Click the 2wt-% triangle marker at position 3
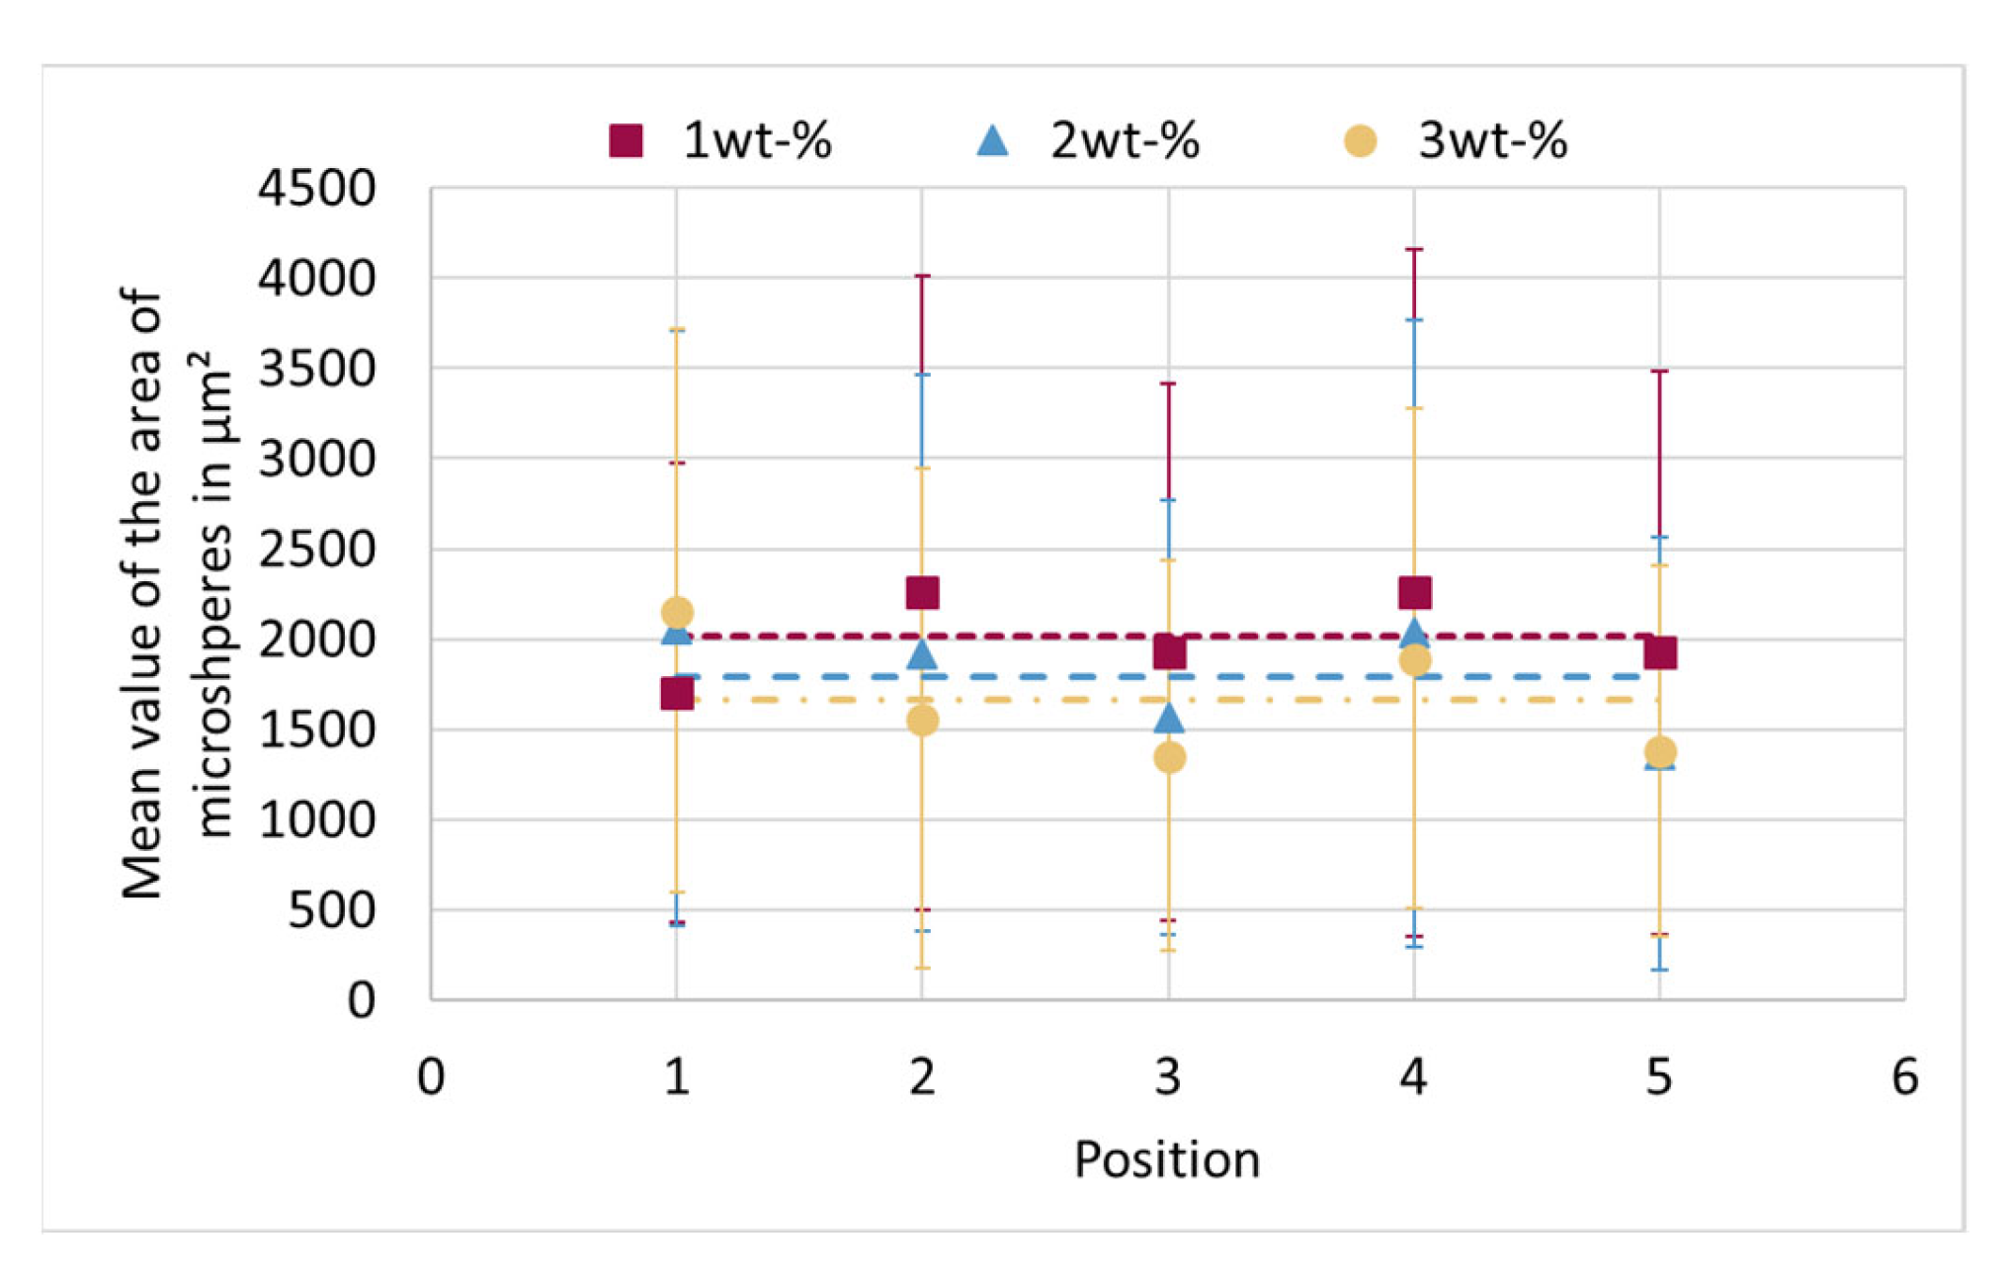The height and width of the screenshot is (1283, 2007). pyautogui.click(x=1169, y=718)
